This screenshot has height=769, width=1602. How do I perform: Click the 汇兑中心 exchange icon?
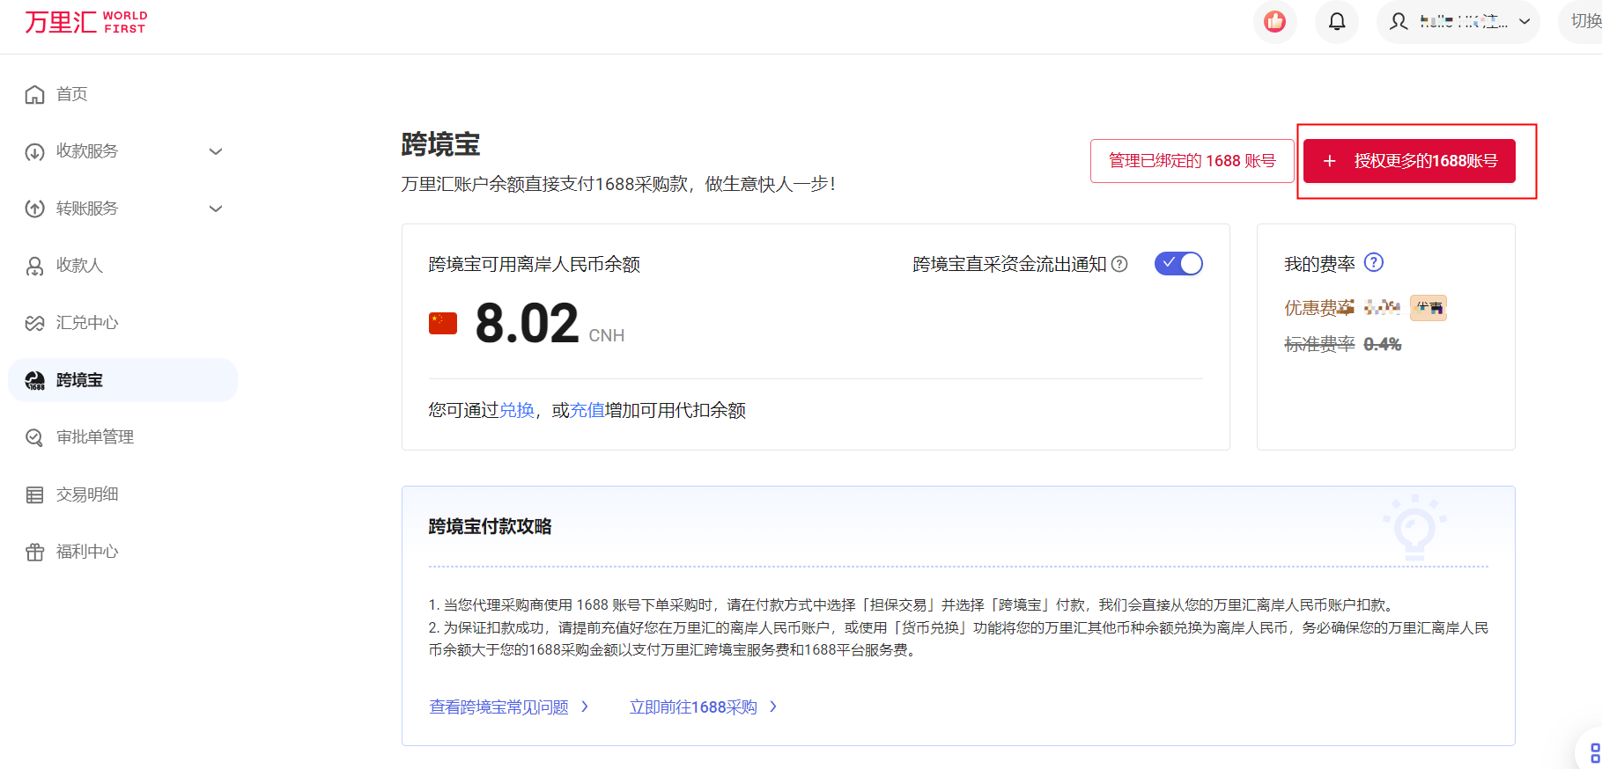[34, 323]
